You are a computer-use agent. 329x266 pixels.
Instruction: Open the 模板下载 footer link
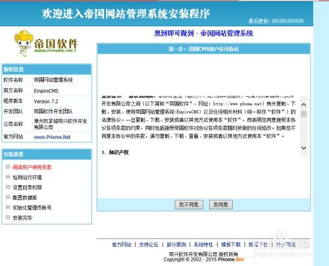point(231,244)
